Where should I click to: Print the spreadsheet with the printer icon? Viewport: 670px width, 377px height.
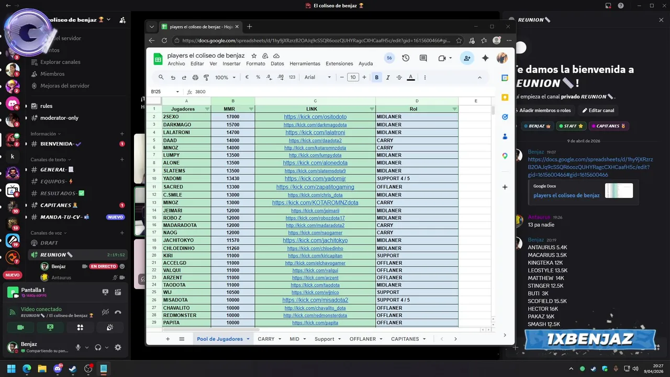[195, 77]
